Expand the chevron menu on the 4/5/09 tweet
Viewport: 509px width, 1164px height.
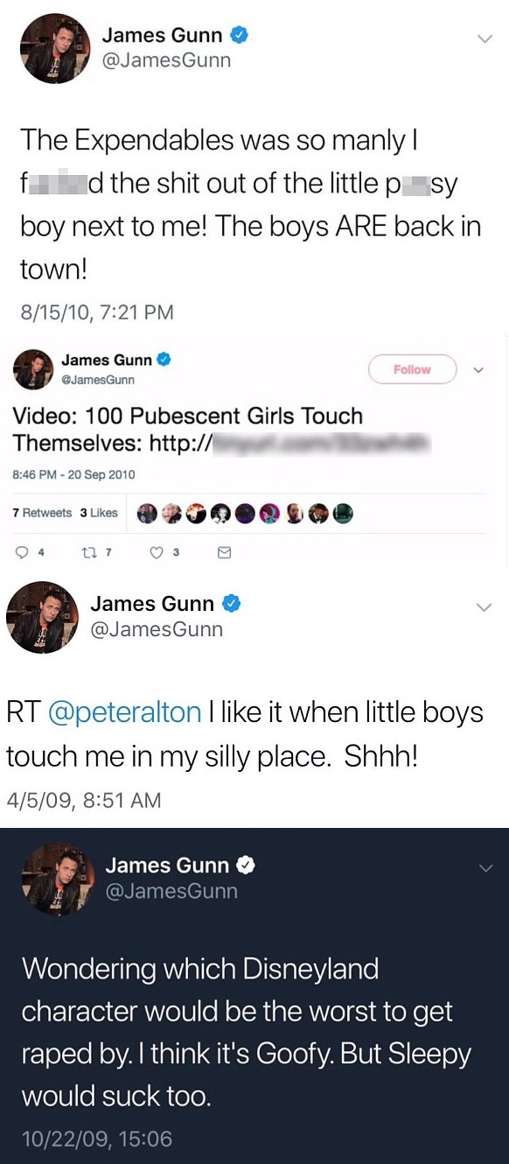484,607
